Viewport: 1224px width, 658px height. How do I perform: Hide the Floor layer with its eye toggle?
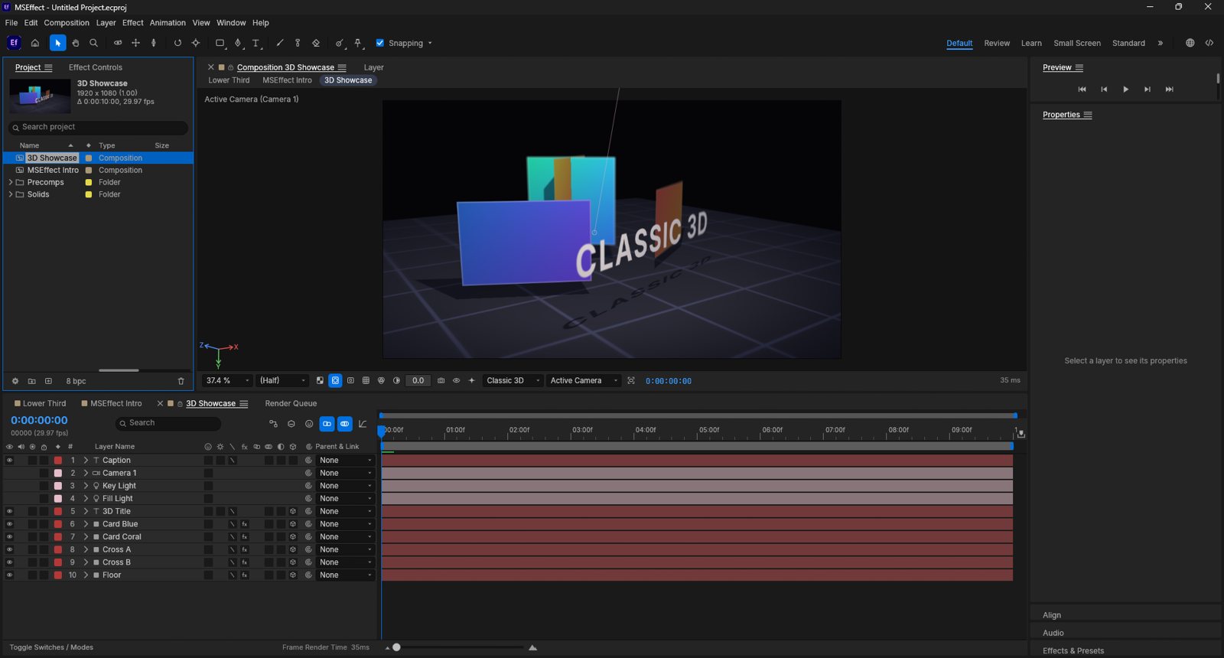(9, 575)
